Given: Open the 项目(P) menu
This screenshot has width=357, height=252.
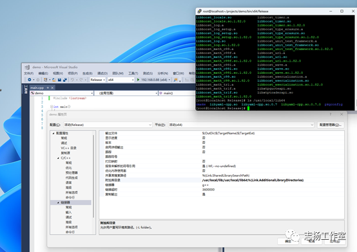Looking at the screenshot, I should 73,73.
